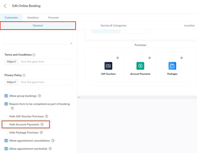This screenshot has width=197, height=153.
Task: Click help icon beside Allow group bookings
Action: point(40,96)
